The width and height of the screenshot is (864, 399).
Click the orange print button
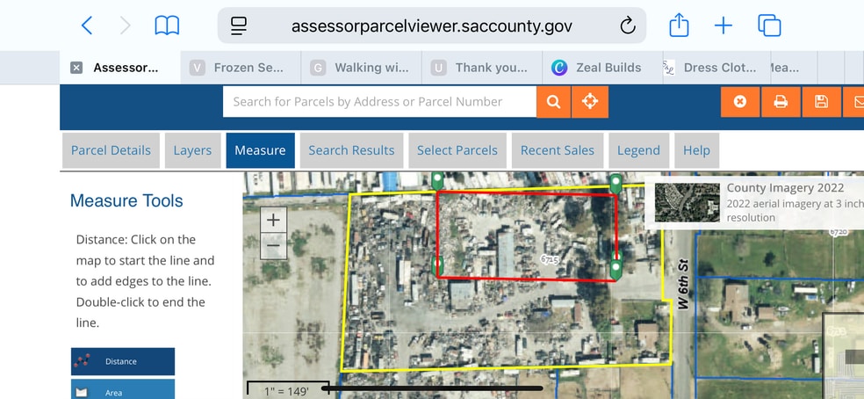(x=781, y=102)
